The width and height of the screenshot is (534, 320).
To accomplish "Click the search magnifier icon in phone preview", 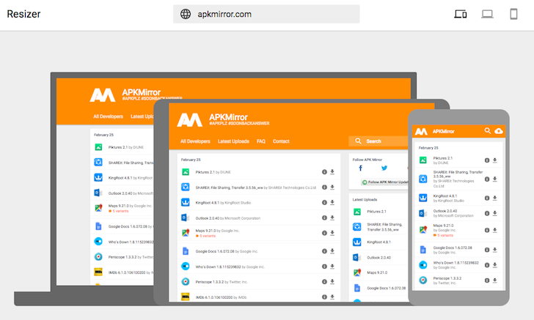I will click(x=488, y=131).
